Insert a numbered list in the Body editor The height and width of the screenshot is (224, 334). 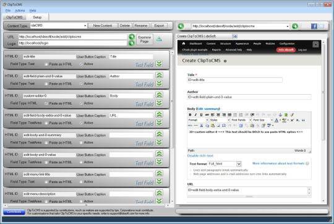click(x=241, y=114)
